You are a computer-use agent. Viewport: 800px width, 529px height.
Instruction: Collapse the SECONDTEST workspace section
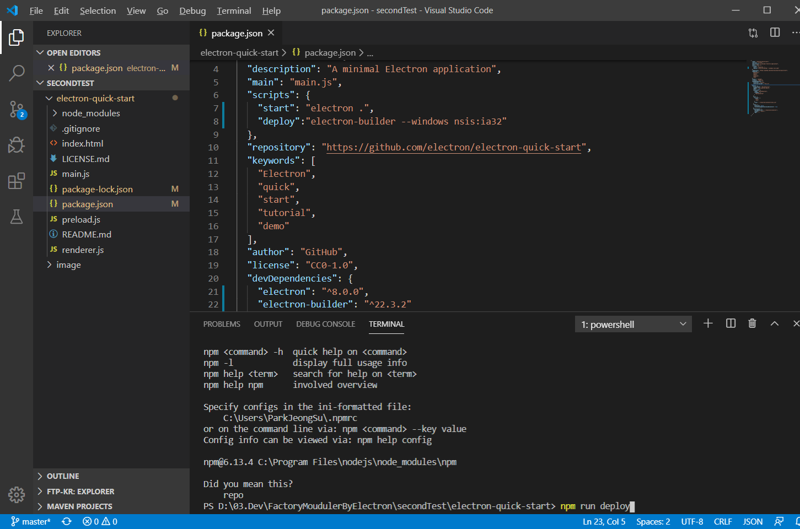pos(111,83)
